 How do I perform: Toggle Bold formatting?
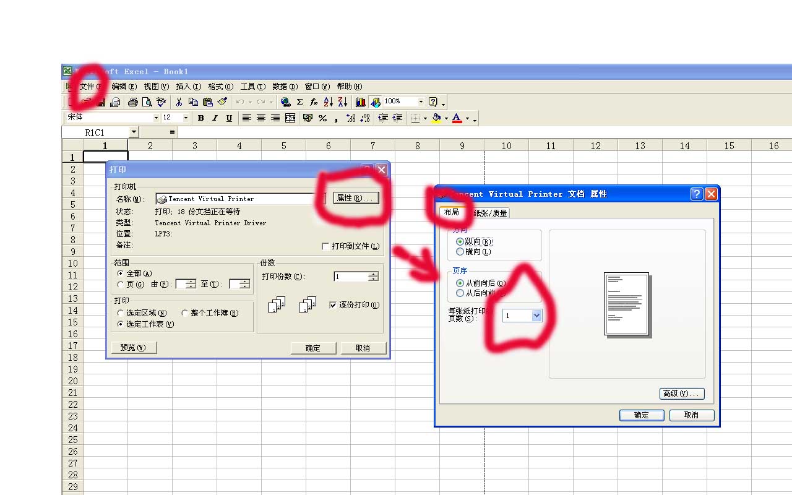point(200,118)
